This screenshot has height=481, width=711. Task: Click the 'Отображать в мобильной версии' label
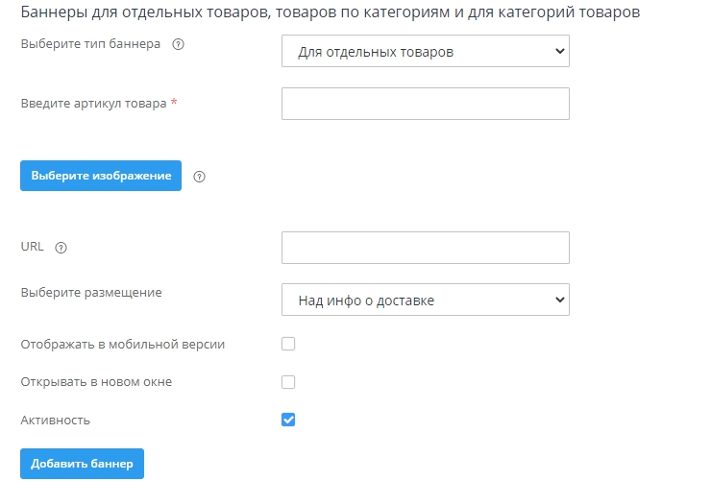pyautogui.click(x=122, y=344)
